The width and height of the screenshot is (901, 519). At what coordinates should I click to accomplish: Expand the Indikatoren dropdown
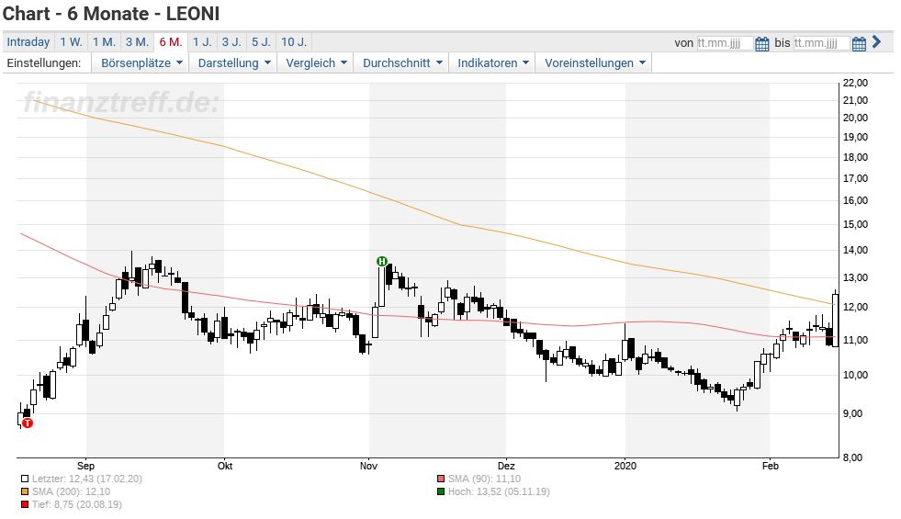[493, 63]
